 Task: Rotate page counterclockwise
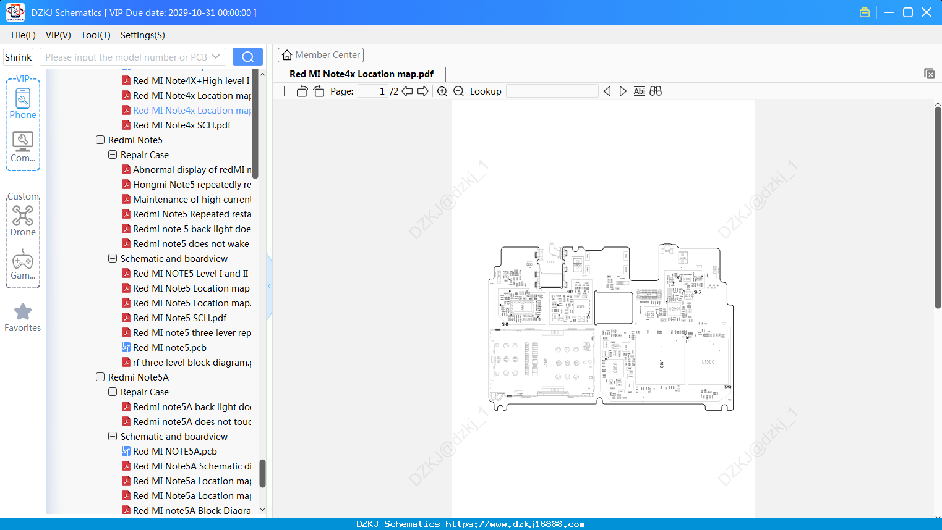[x=302, y=91]
